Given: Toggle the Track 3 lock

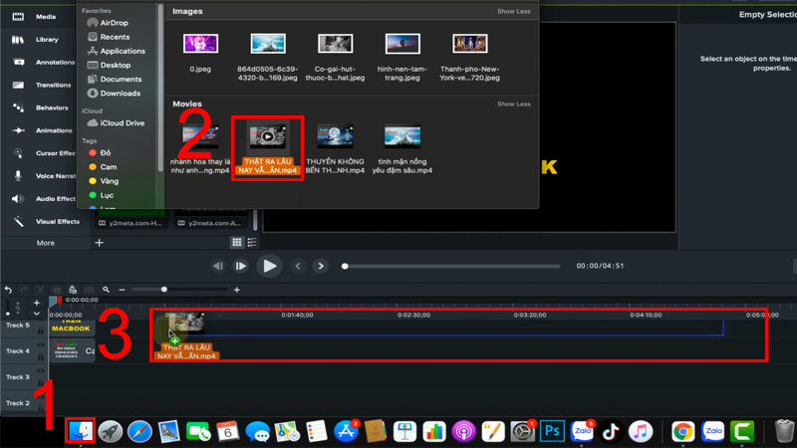Looking at the screenshot, I should [41, 383].
